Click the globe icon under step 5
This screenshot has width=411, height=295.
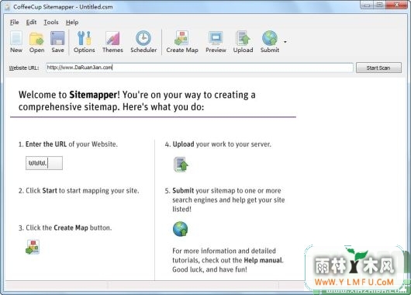click(x=181, y=229)
